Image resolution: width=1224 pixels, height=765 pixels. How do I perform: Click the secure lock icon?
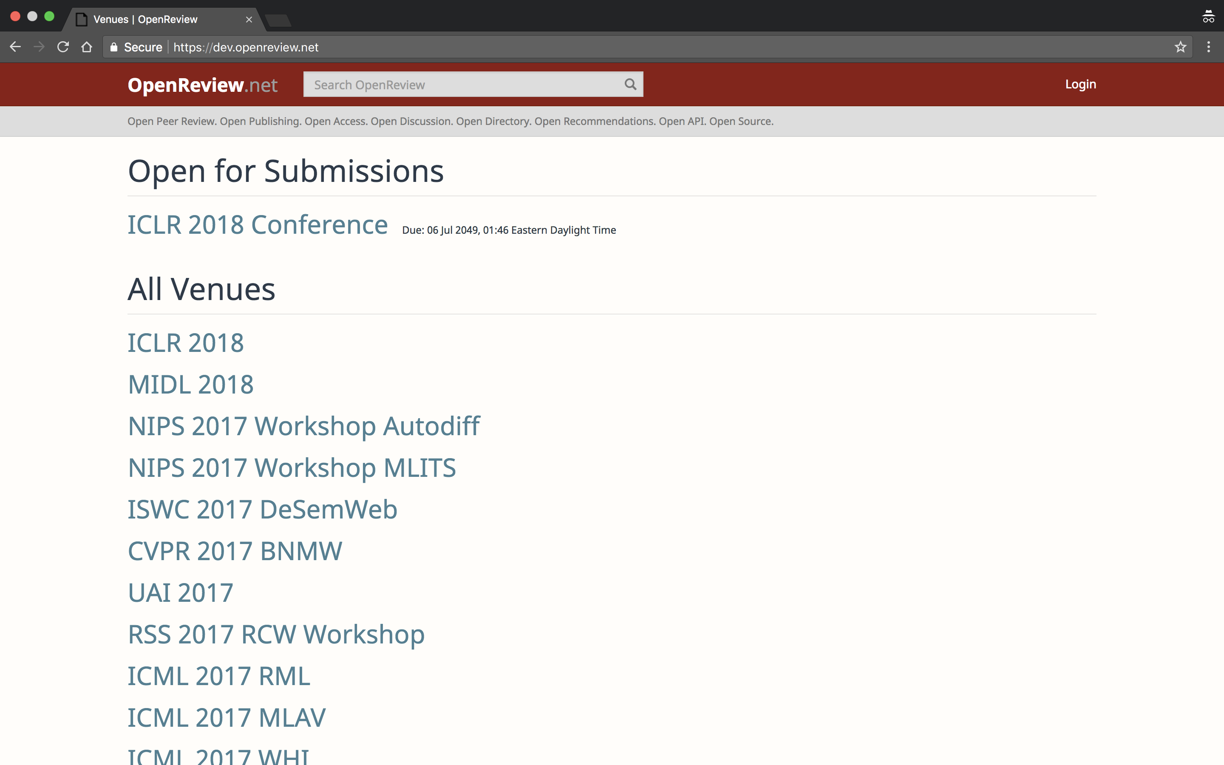pos(114,47)
